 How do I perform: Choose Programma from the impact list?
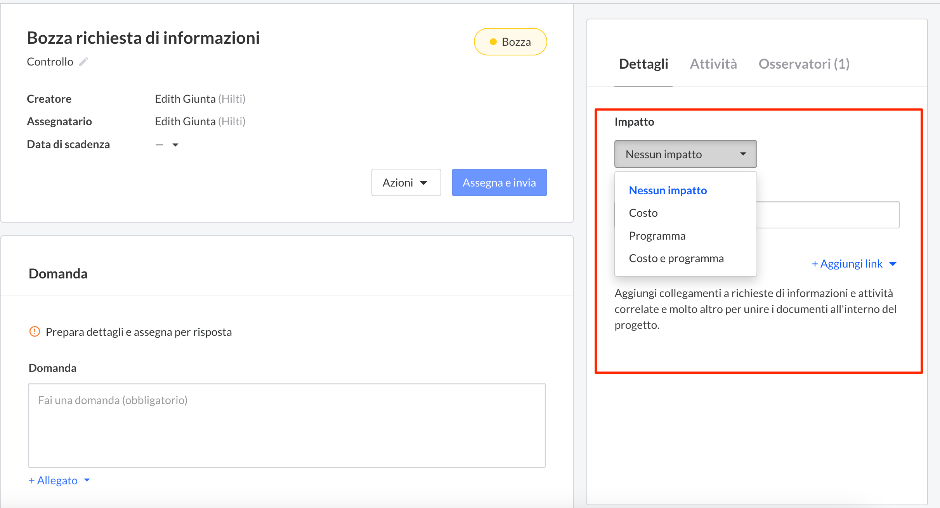[x=657, y=236]
